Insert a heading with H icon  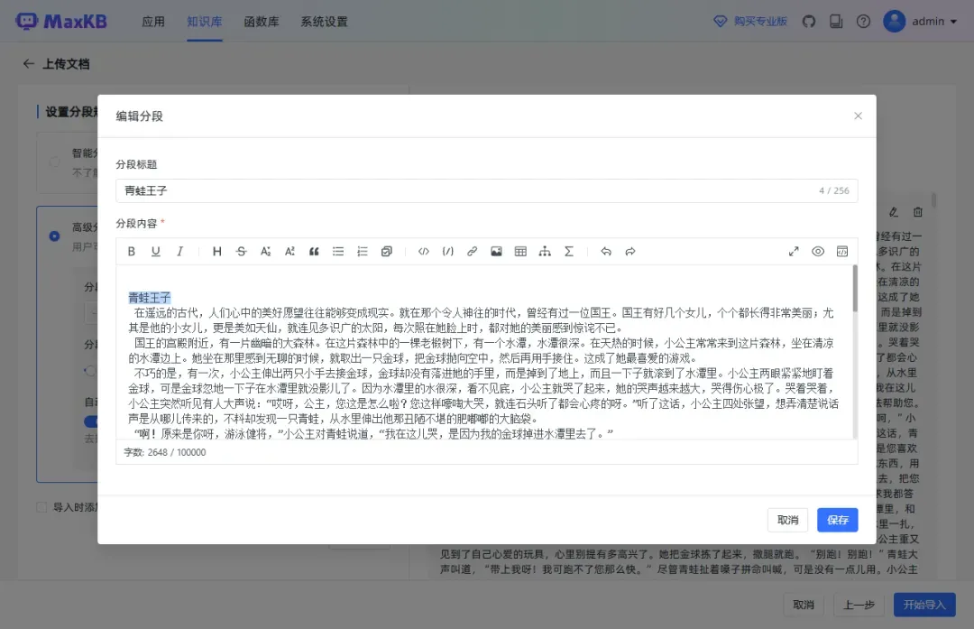216,251
